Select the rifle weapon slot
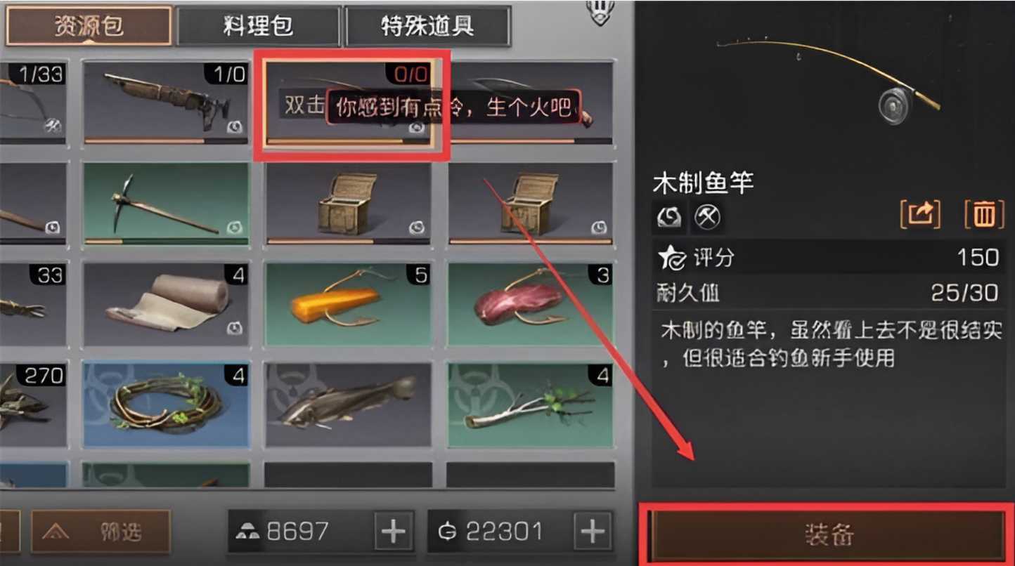 click(166, 103)
